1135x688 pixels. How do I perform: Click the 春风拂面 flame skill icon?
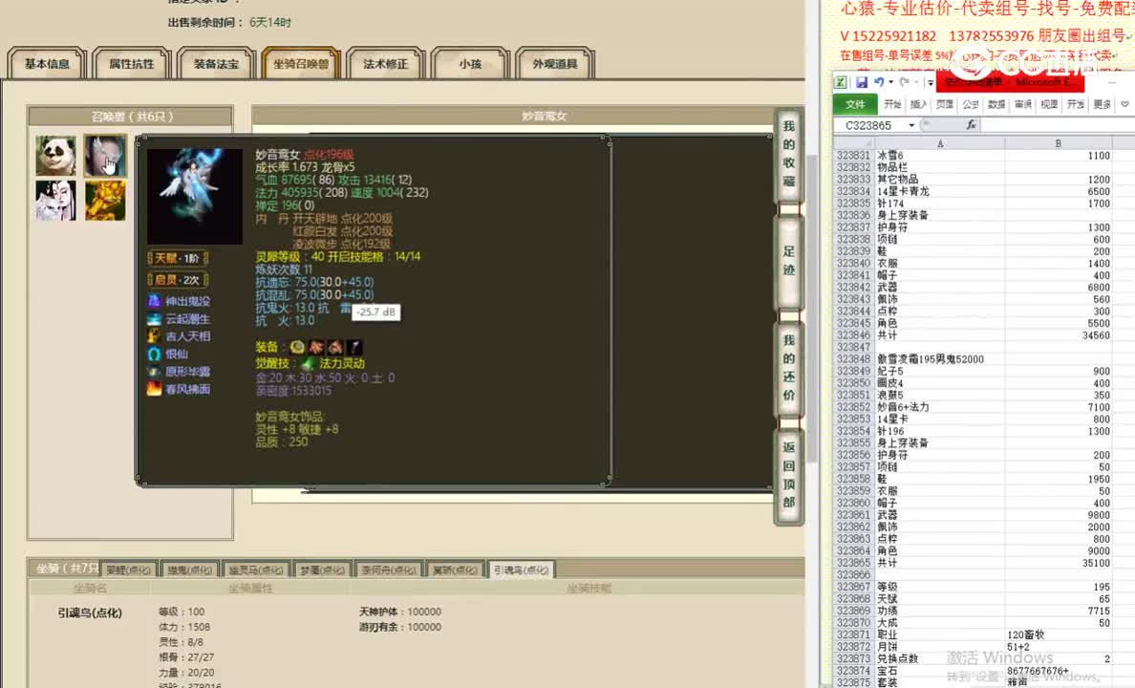[154, 389]
